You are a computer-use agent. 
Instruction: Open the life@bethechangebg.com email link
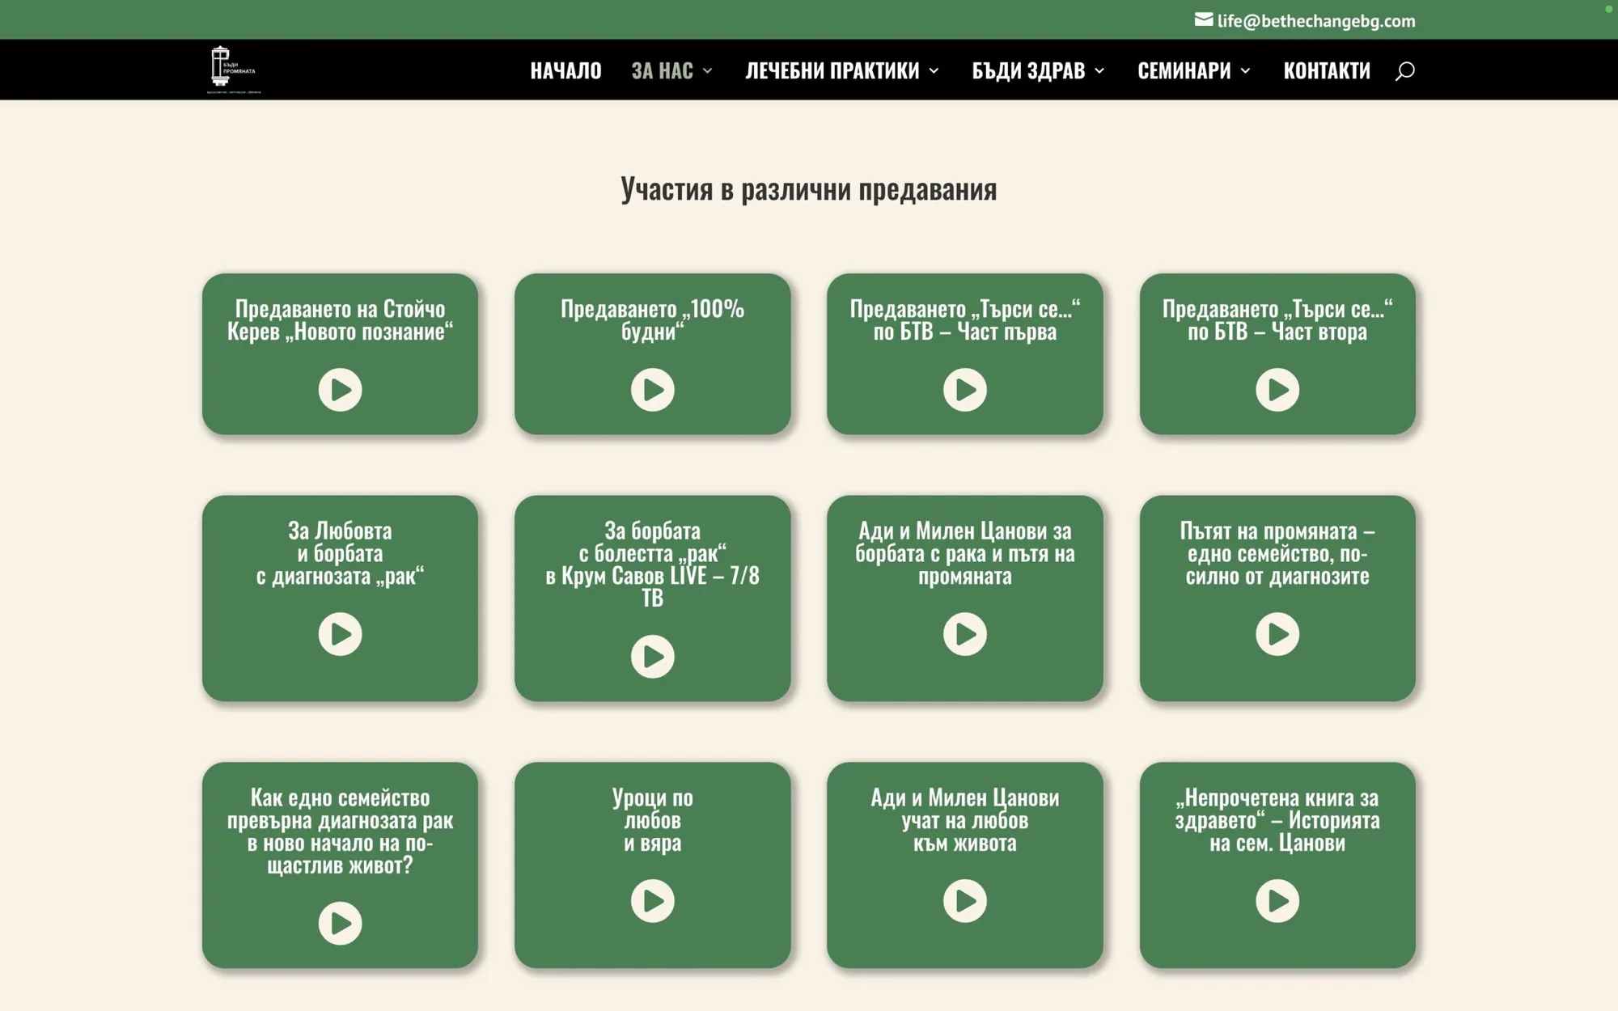[1316, 21]
